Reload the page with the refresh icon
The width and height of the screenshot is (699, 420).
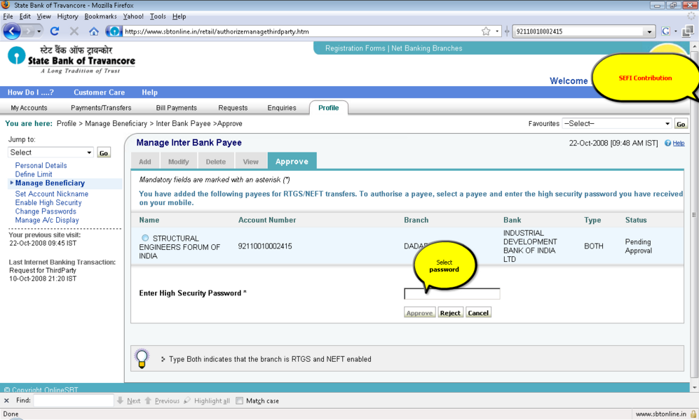pyautogui.click(x=55, y=31)
